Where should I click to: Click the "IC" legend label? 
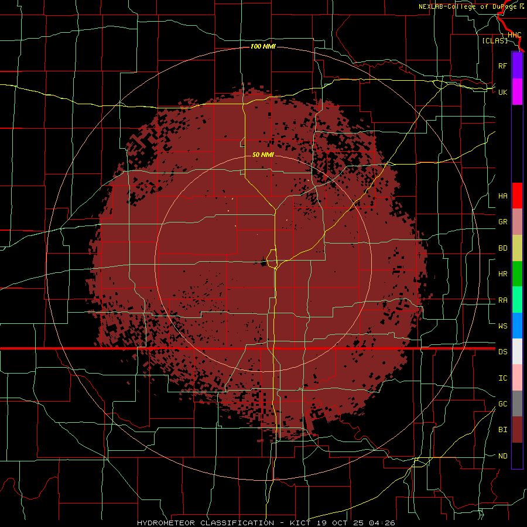[x=502, y=378]
